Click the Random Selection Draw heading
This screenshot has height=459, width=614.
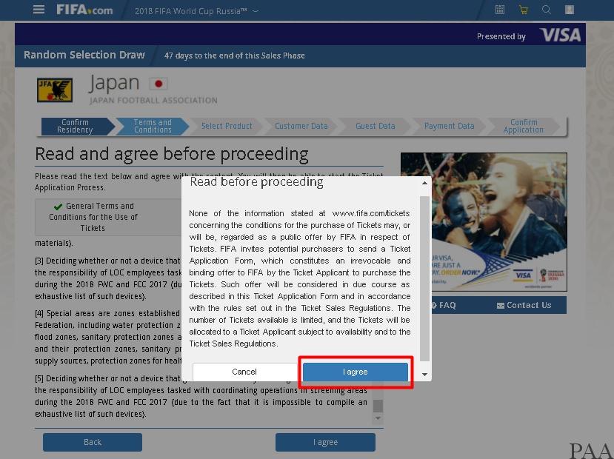coord(84,55)
